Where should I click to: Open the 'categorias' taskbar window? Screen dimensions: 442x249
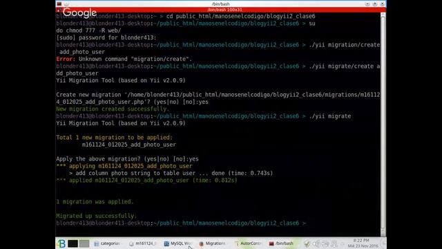click(107, 243)
